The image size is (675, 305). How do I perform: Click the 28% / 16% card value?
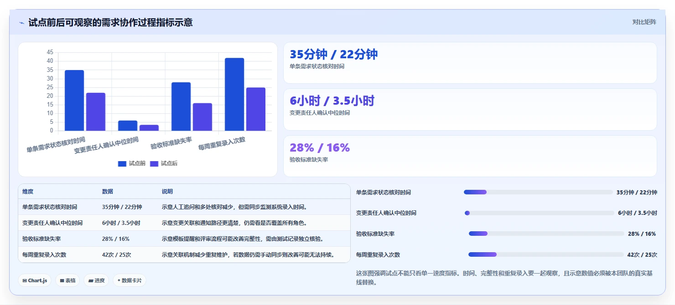(x=320, y=148)
